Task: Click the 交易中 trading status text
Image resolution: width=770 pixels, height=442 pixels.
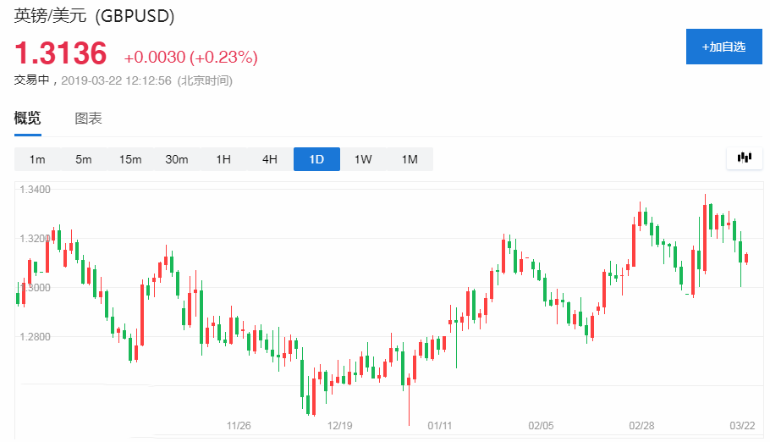Action: coord(31,80)
